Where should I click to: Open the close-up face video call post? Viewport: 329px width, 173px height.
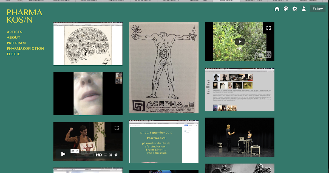click(88, 94)
